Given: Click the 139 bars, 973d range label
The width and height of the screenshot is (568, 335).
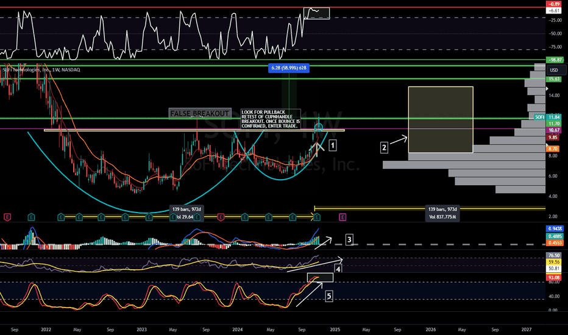Looking at the screenshot, I should pyautogui.click(x=442, y=209).
